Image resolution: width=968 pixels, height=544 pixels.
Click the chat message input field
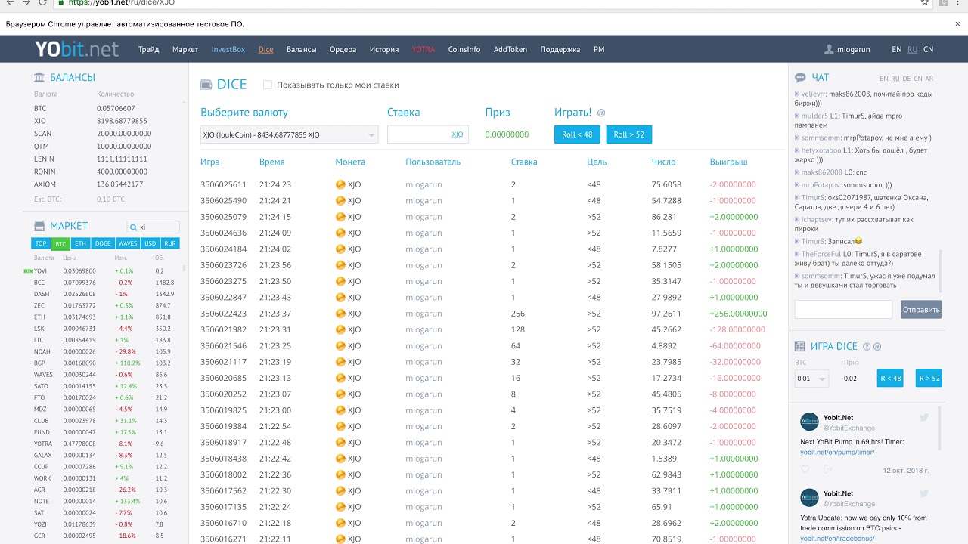(843, 310)
